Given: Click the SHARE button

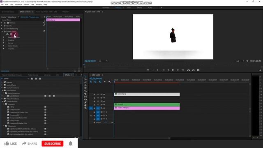Looking at the screenshot, I should [x=30, y=143].
